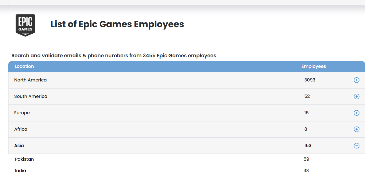Image resolution: width=365 pixels, height=176 pixels.
Task: Collapse the Asia row minus icon
Action: tap(356, 146)
